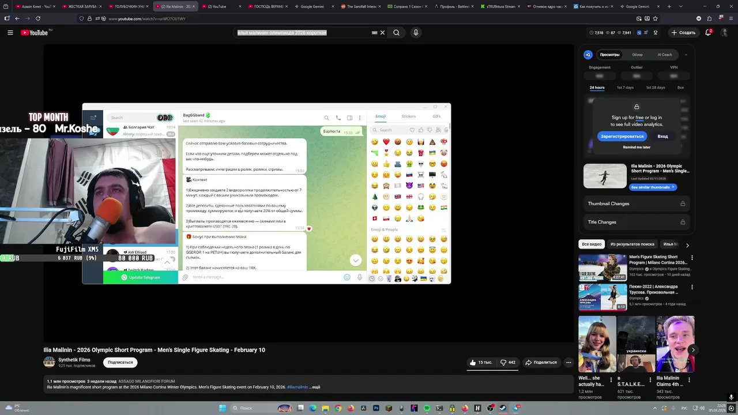This screenshot has width=738, height=415.
Task: Click the Windows taskbar search box
Action: coord(261,408)
